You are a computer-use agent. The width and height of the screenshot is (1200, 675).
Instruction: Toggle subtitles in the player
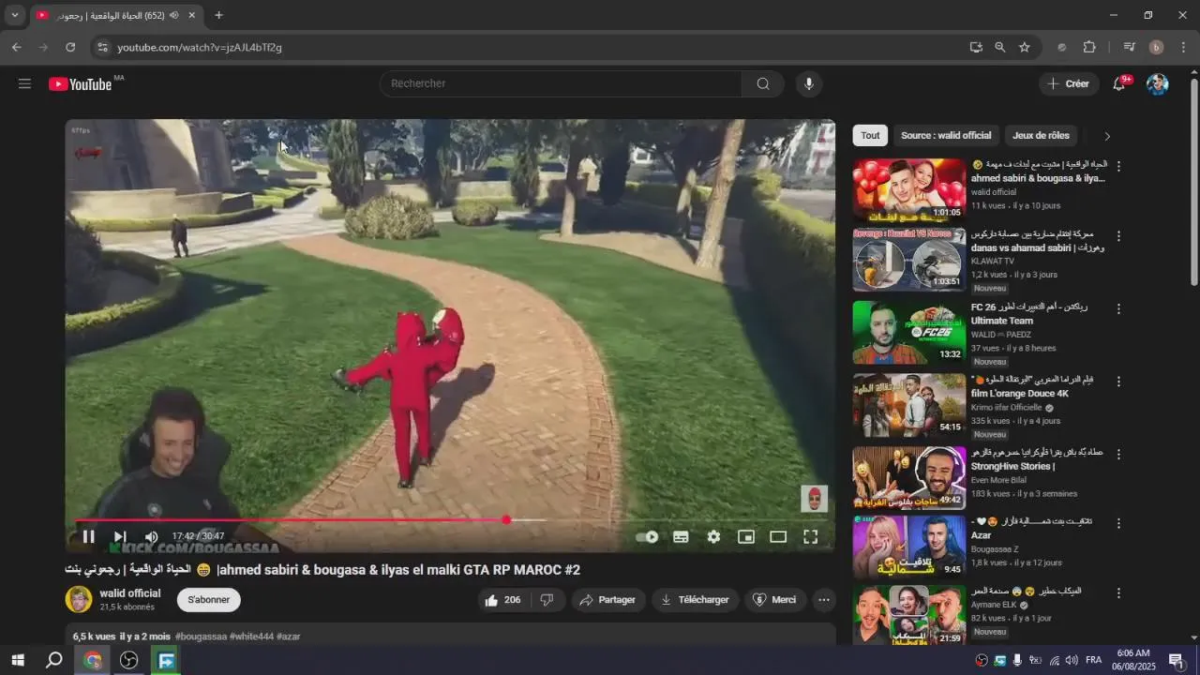point(681,536)
